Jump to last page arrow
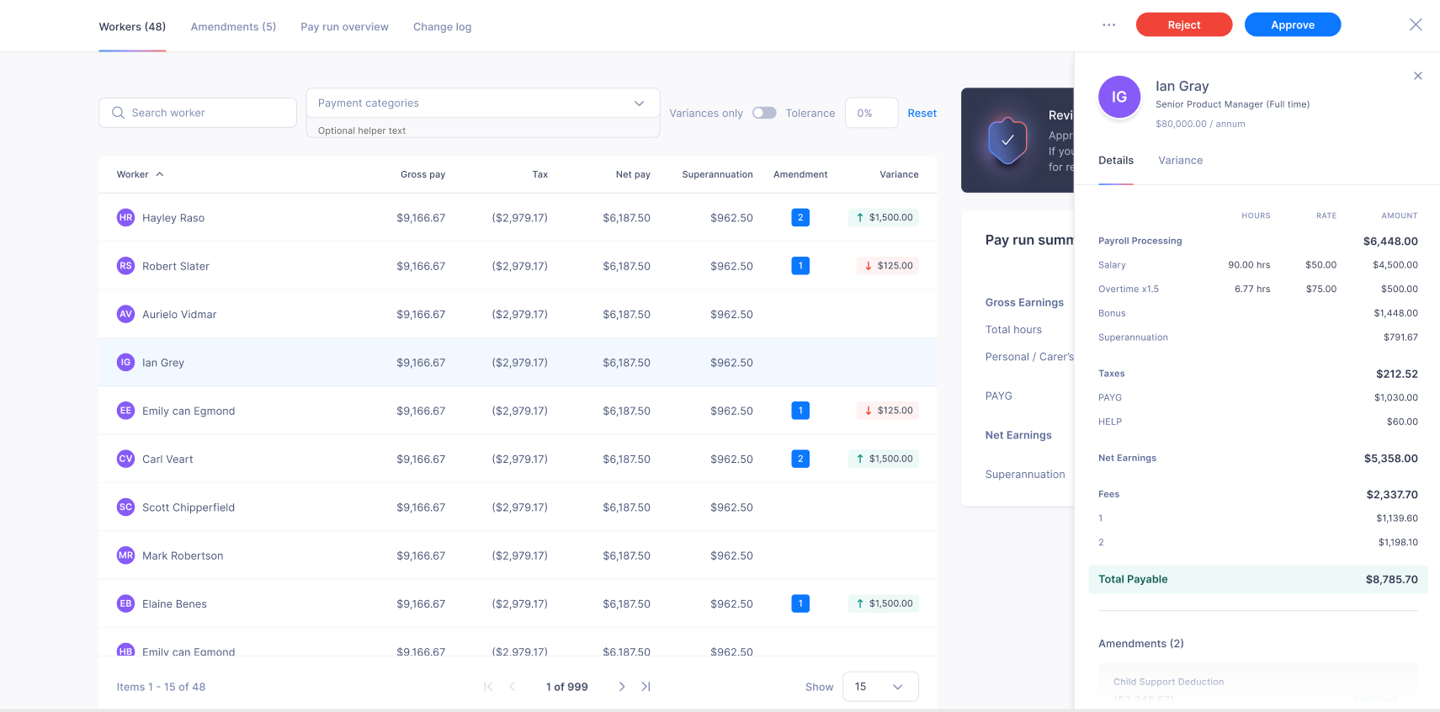Screen dimensions: 1440x712 click(646, 687)
